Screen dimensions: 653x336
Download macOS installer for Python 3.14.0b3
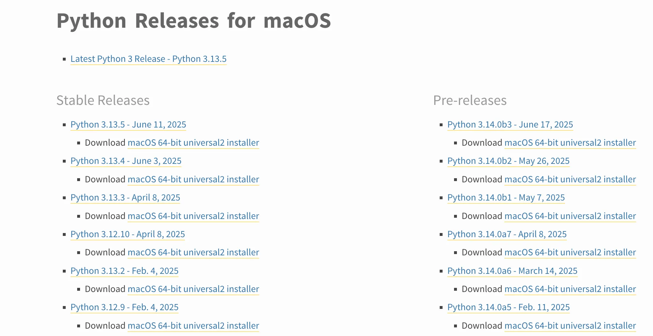[570, 142]
